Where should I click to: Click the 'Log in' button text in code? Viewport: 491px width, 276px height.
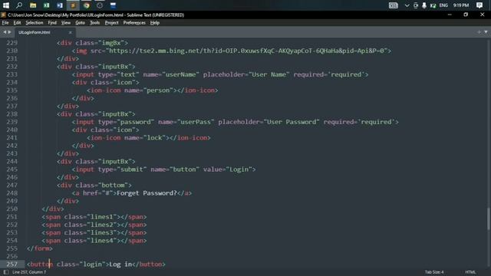[120, 264]
